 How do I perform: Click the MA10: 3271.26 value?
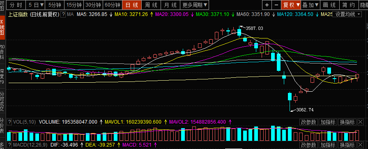[131, 14]
